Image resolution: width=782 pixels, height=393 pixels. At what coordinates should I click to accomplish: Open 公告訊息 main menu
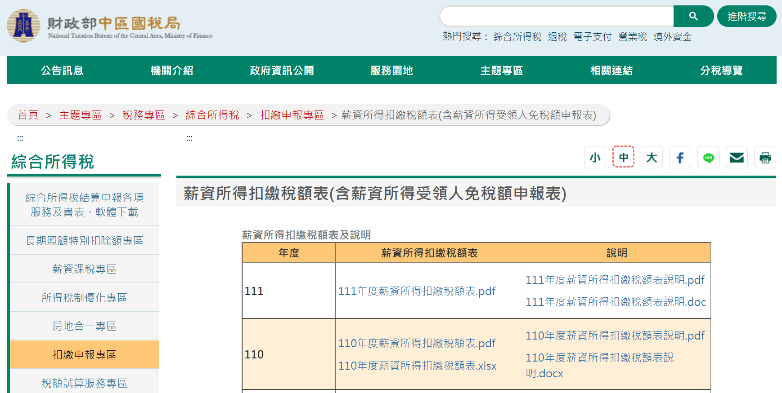point(62,71)
